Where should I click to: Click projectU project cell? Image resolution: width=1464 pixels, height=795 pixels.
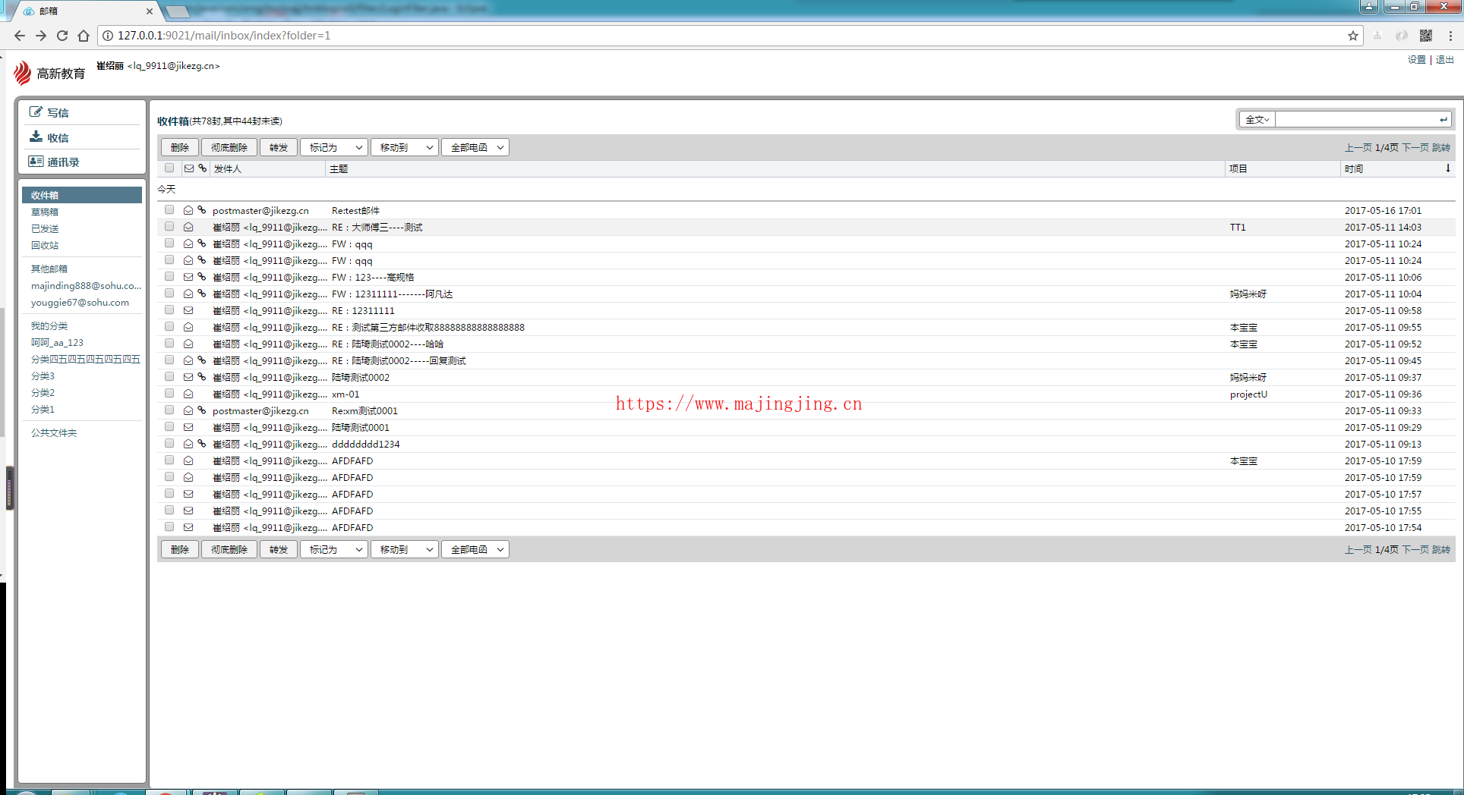[1248, 394]
